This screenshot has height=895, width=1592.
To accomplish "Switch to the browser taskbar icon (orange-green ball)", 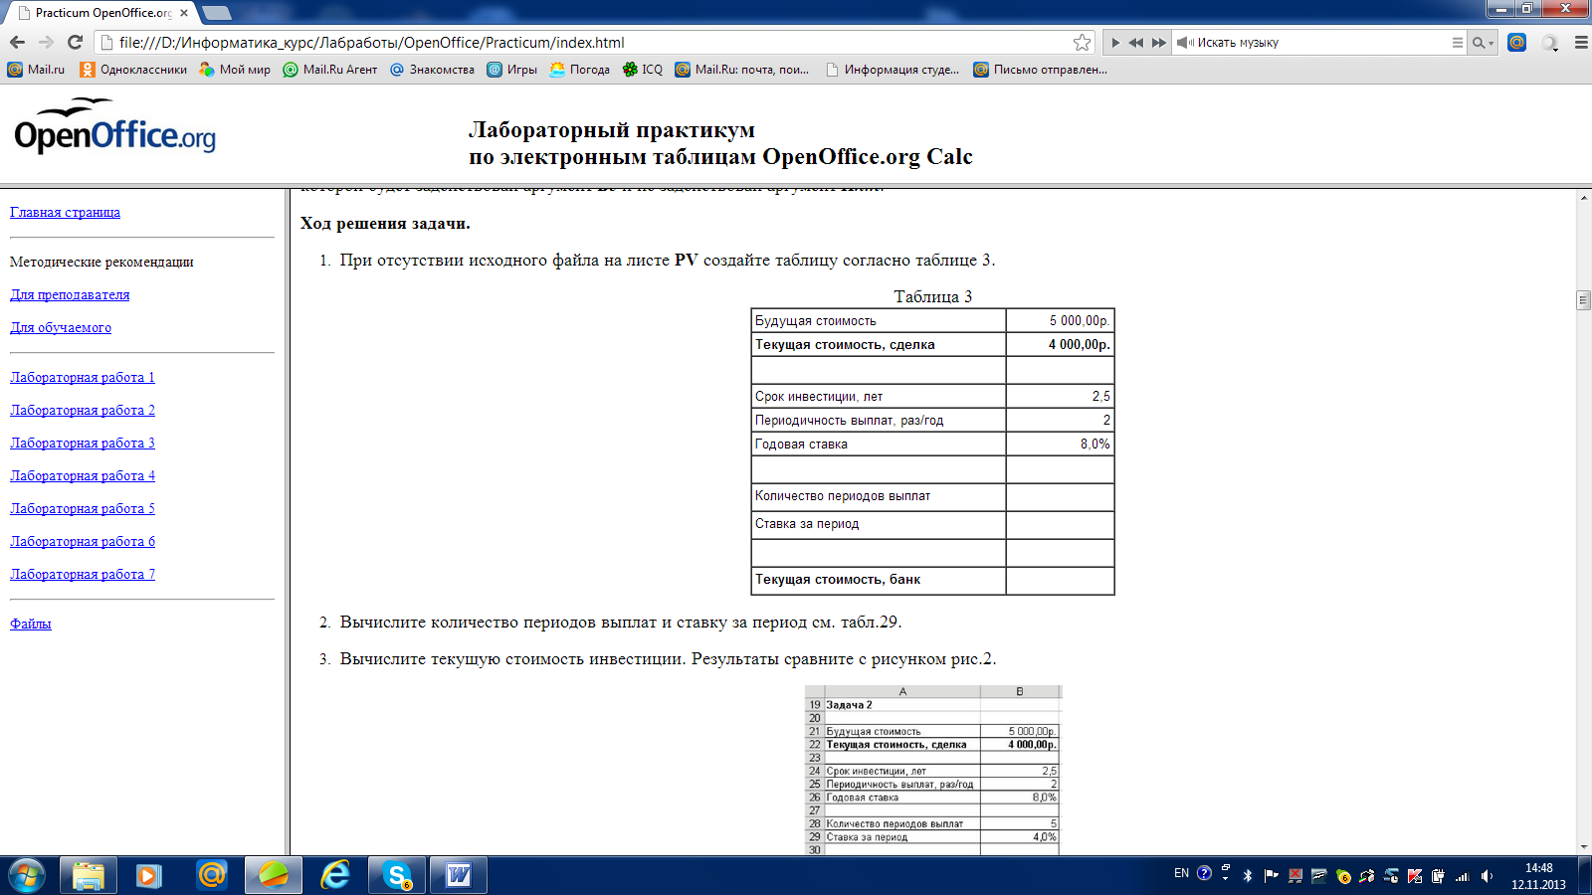I will point(274,875).
